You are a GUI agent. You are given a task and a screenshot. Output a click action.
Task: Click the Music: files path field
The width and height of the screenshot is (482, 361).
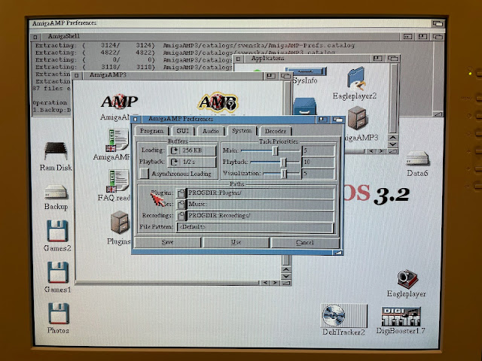click(260, 204)
